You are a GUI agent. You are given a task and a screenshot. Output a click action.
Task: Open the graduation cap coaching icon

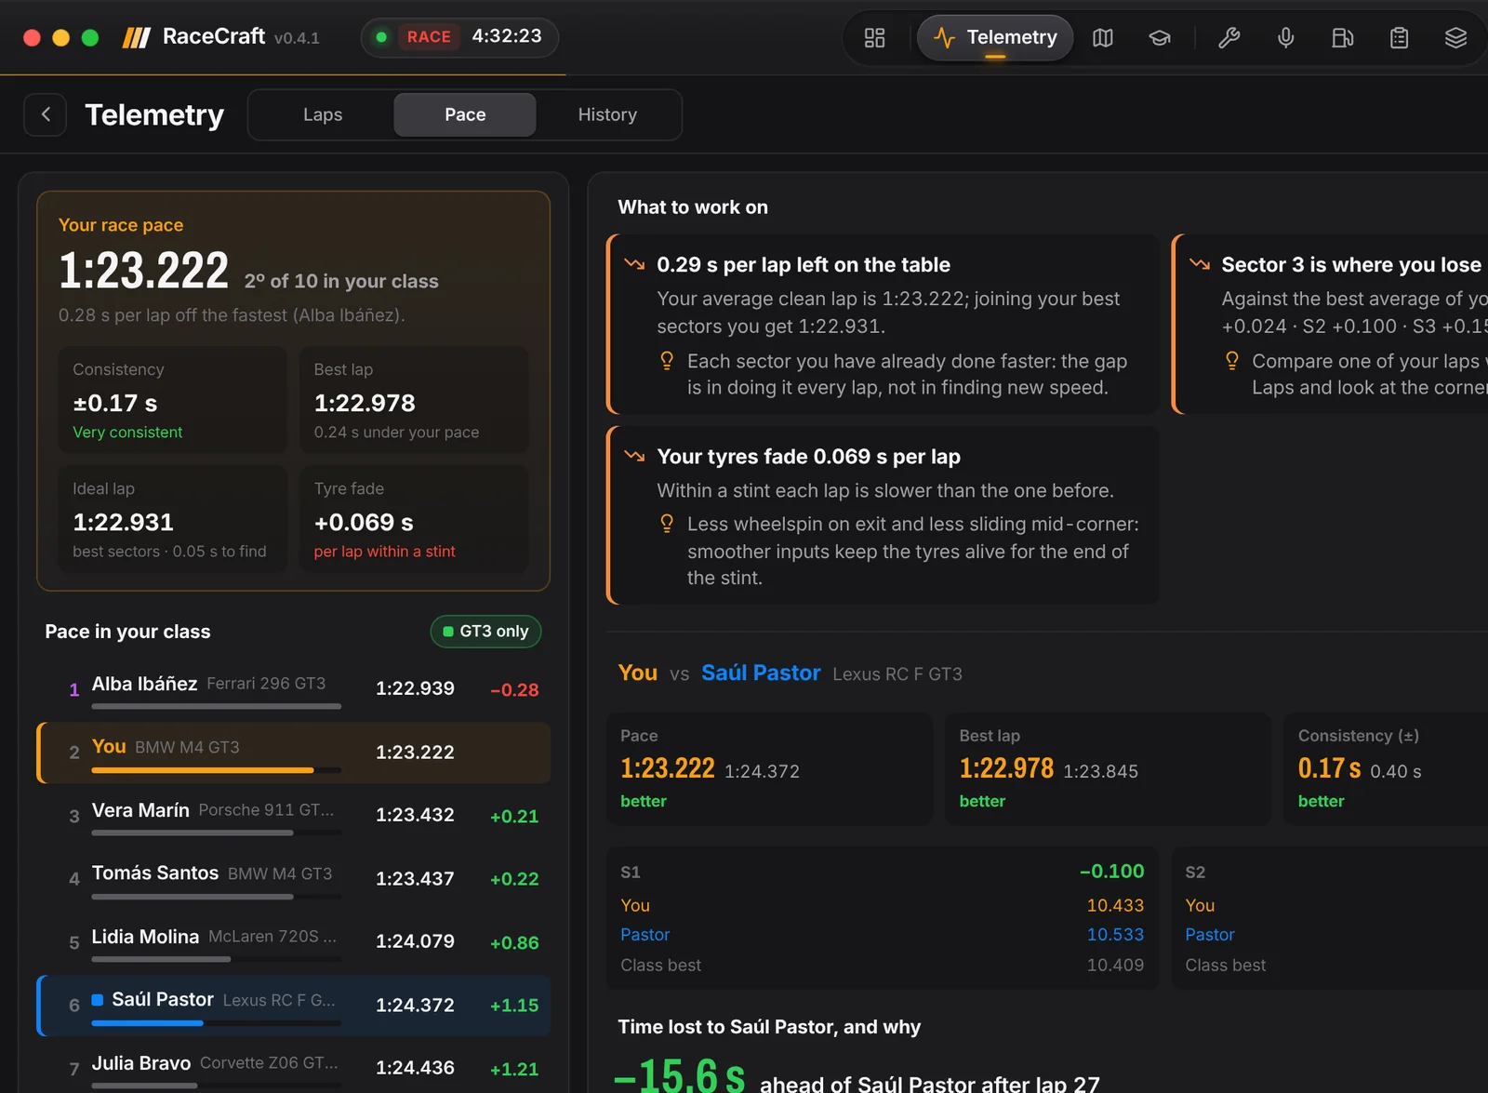pyautogui.click(x=1160, y=38)
